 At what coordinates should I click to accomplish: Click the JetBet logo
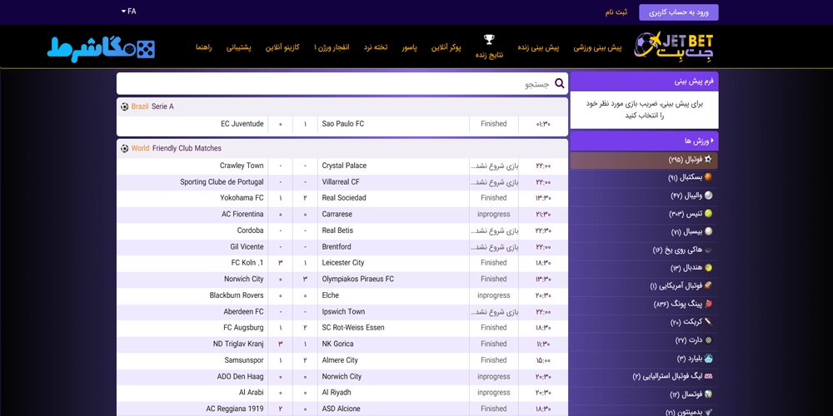(674, 46)
